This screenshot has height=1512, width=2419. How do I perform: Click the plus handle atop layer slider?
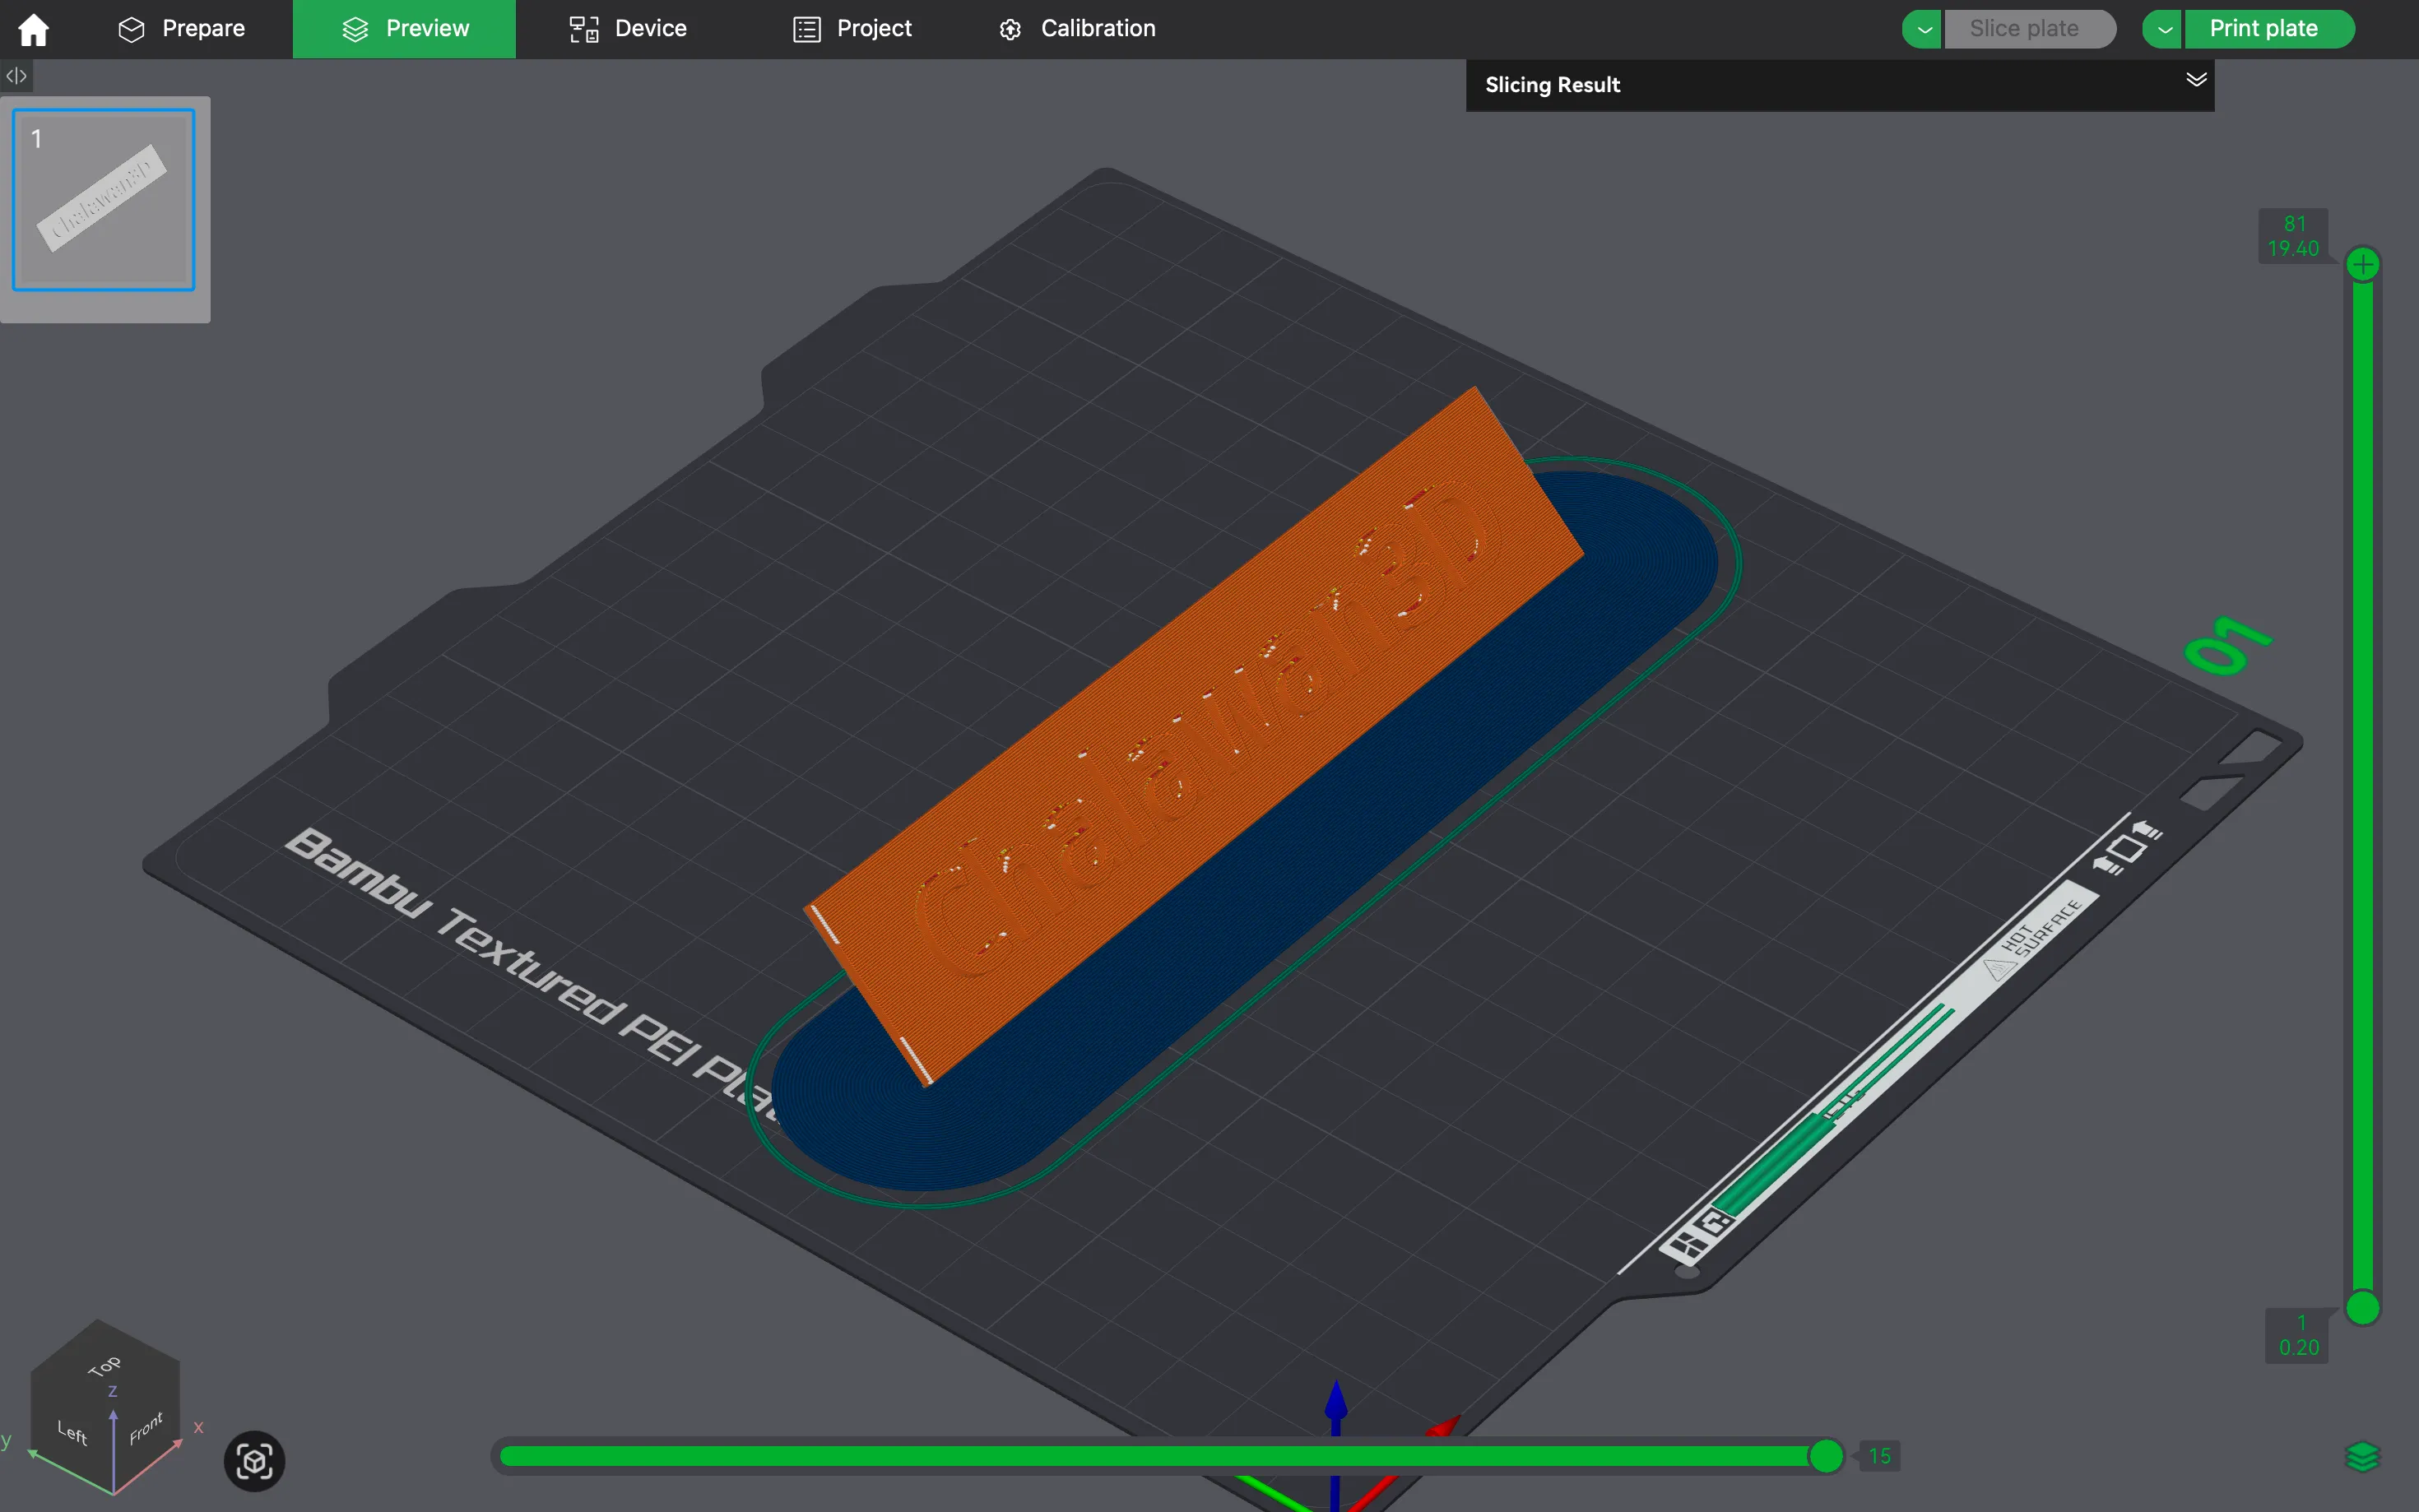tap(2362, 265)
